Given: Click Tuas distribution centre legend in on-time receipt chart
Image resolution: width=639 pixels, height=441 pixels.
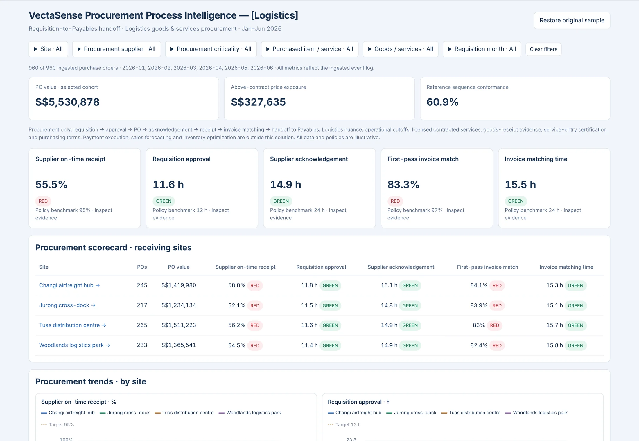Looking at the screenshot, I should click(184, 413).
